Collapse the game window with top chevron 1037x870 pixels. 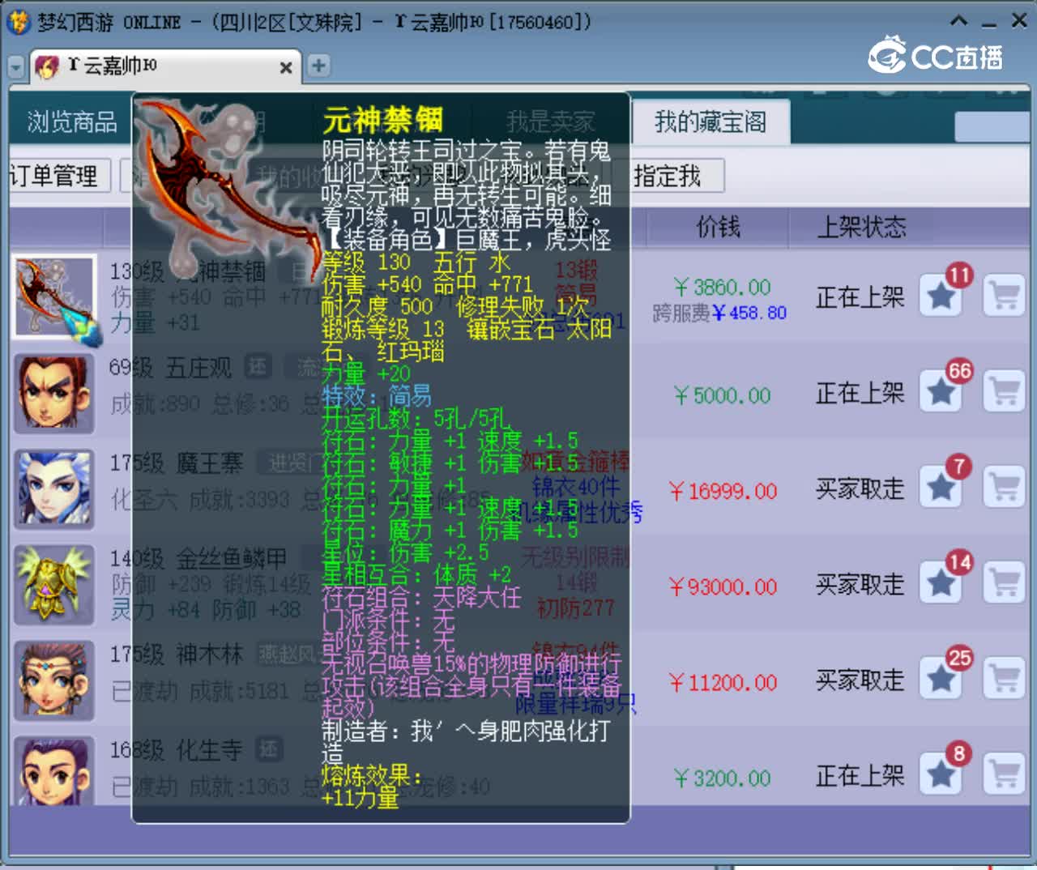958,21
